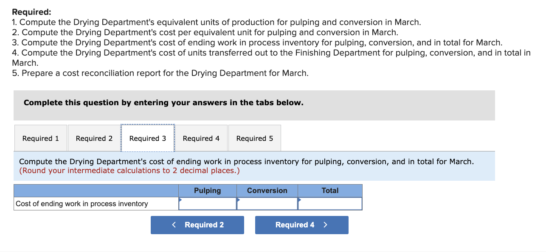Click the Conversion column header
Viewport: 546px width, 252px height.
pyautogui.click(x=267, y=190)
